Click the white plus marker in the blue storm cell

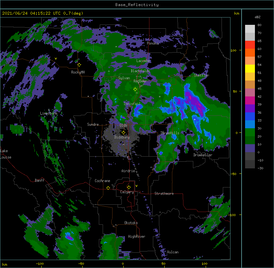pyautogui.click(x=195, y=119)
